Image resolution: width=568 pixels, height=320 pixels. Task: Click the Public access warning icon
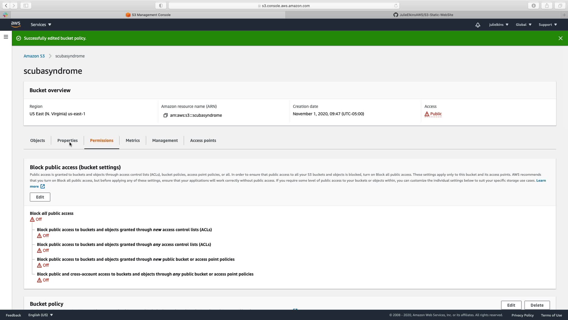pos(427,114)
